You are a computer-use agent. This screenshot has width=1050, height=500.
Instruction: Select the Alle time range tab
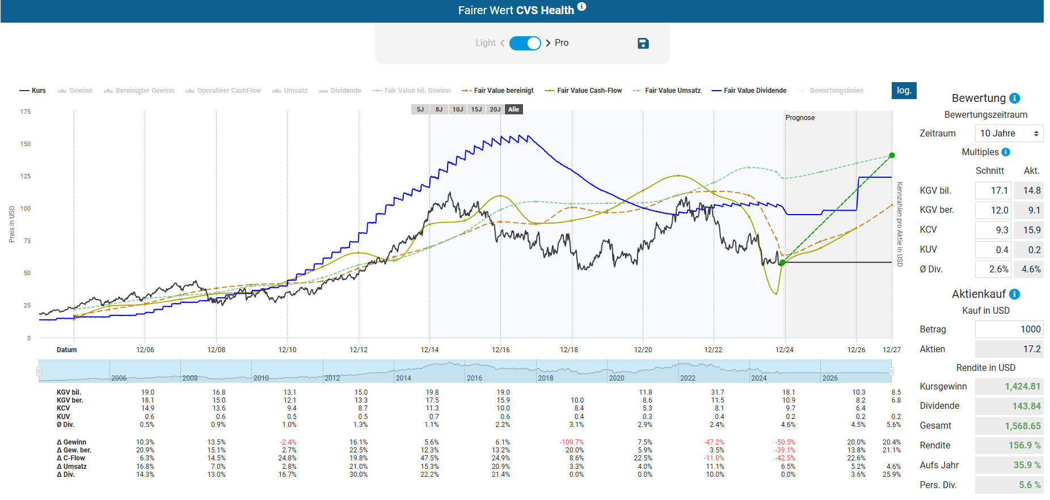513,109
